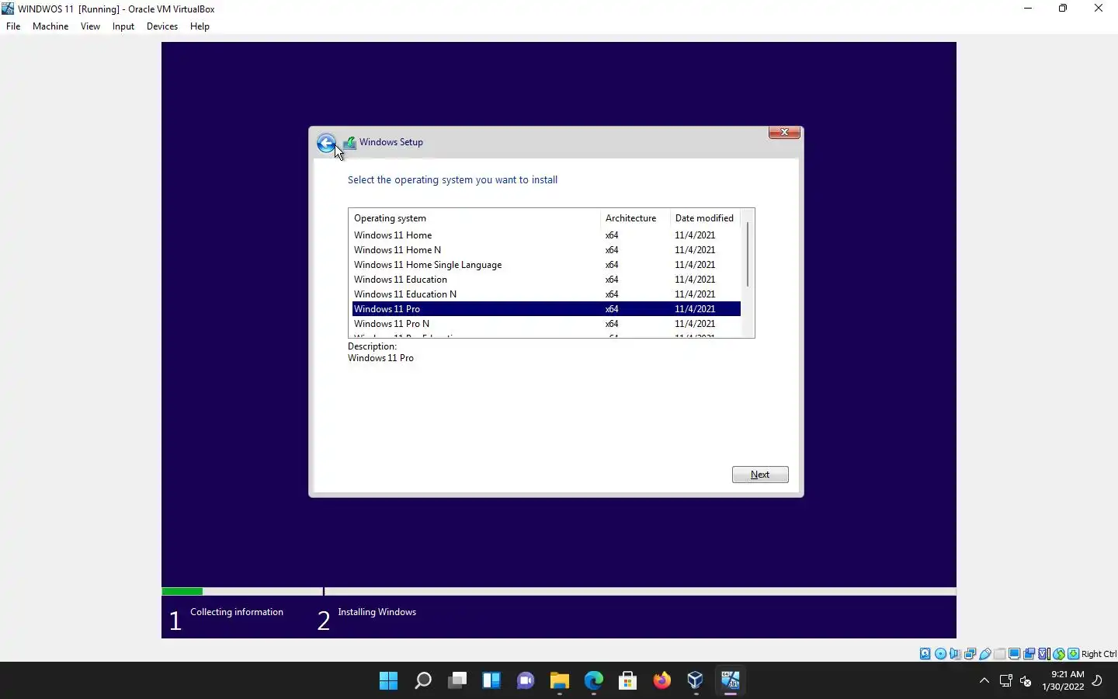Select Windows 11 Home Single Language

546,265
